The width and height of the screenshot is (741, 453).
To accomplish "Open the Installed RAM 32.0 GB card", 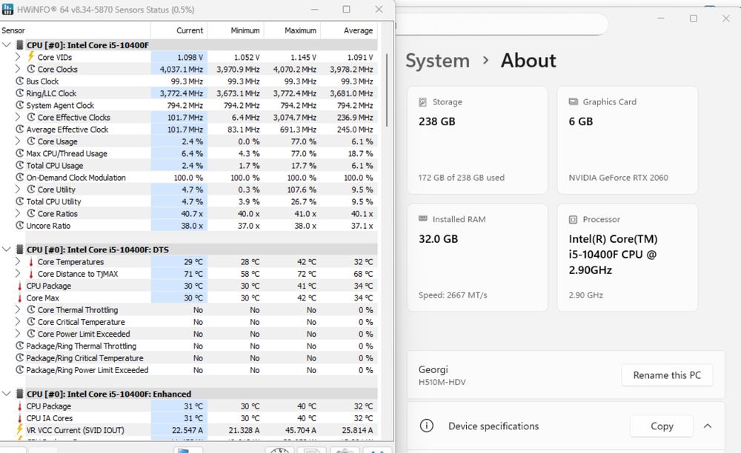I will (x=477, y=258).
